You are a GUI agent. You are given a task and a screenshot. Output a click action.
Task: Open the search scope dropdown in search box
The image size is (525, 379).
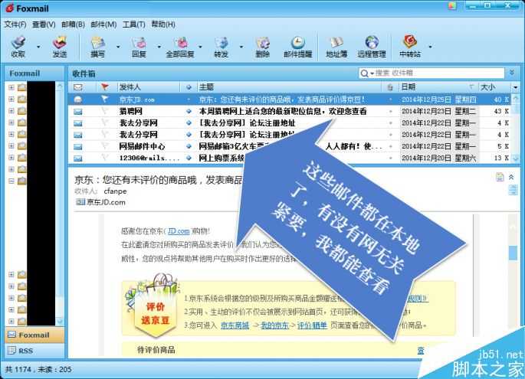(366, 74)
